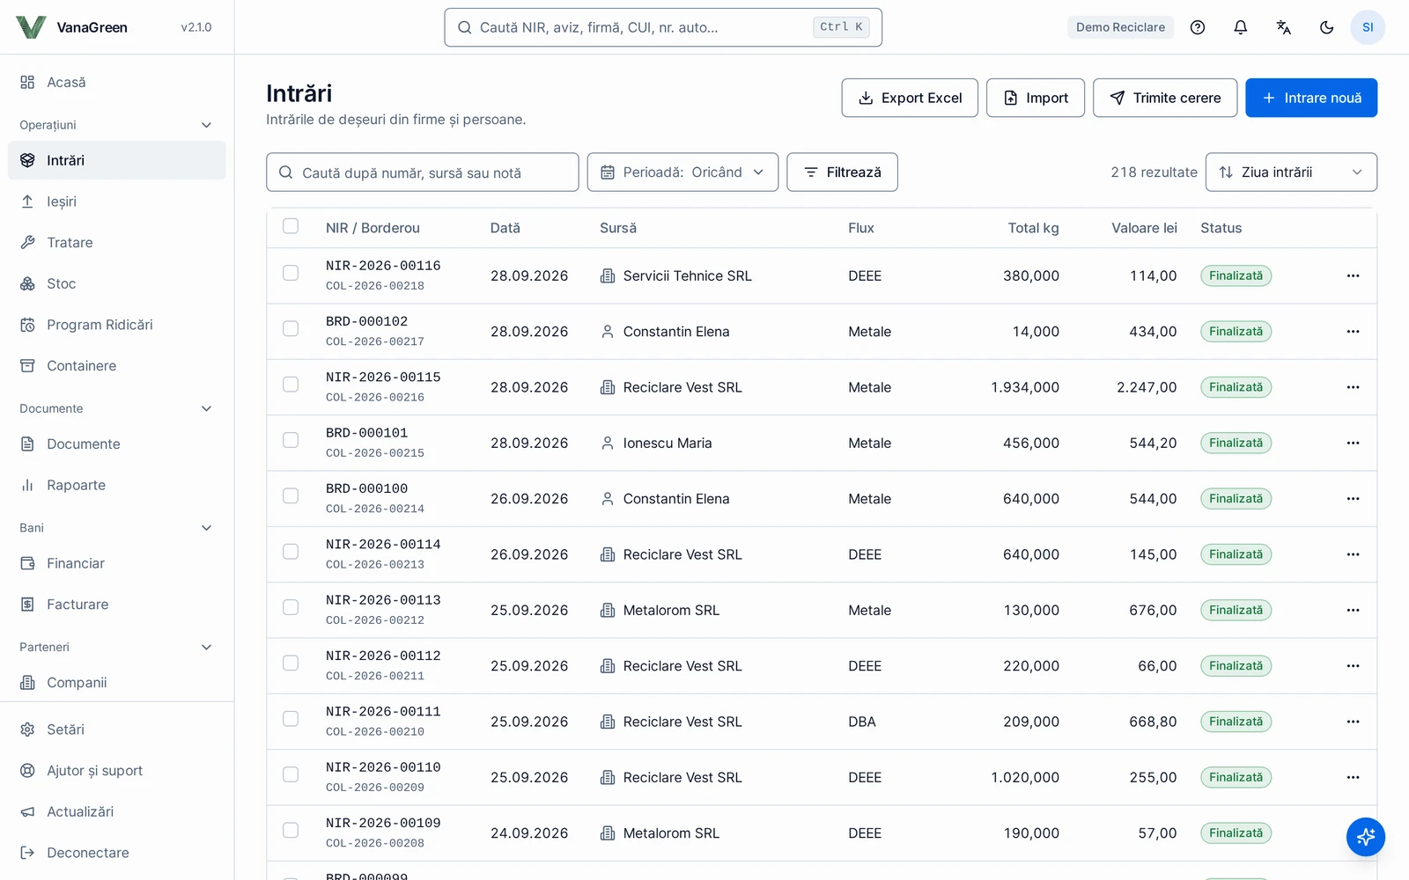Tick checkbox for NIR-2026-00114
This screenshot has height=880, width=1409.
291,552
